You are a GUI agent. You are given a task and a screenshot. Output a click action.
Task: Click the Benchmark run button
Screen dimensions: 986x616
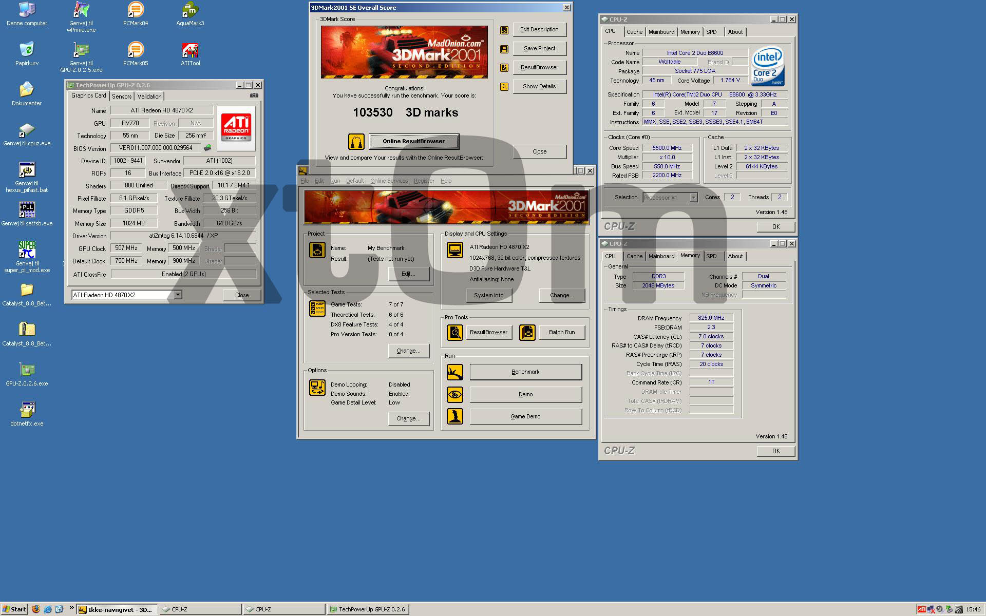click(525, 372)
